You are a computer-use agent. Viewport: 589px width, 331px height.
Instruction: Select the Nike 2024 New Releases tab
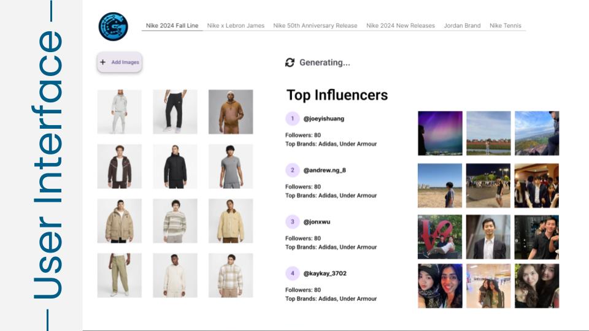click(x=401, y=26)
